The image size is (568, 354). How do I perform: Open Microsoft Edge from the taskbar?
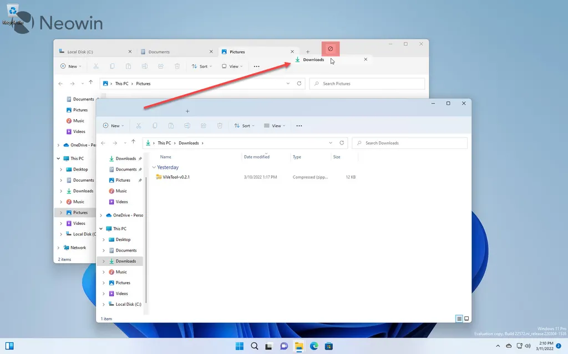pyautogui.click(x=314, y=346)
